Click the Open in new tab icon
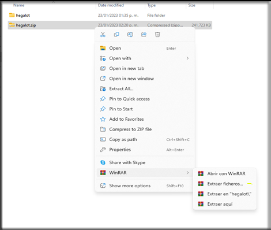Viewport: 271px width, 230px height. (103, 68)
